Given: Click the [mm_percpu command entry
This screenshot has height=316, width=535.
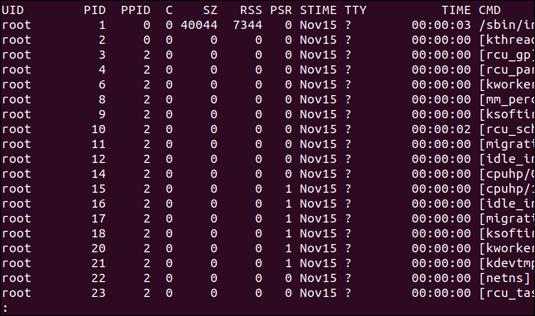Looking at the screenshot, I should [507, 99].
